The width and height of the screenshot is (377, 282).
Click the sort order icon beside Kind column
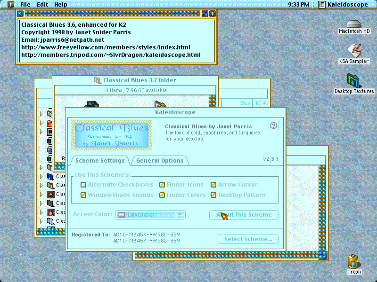click(x=264, y=103)
